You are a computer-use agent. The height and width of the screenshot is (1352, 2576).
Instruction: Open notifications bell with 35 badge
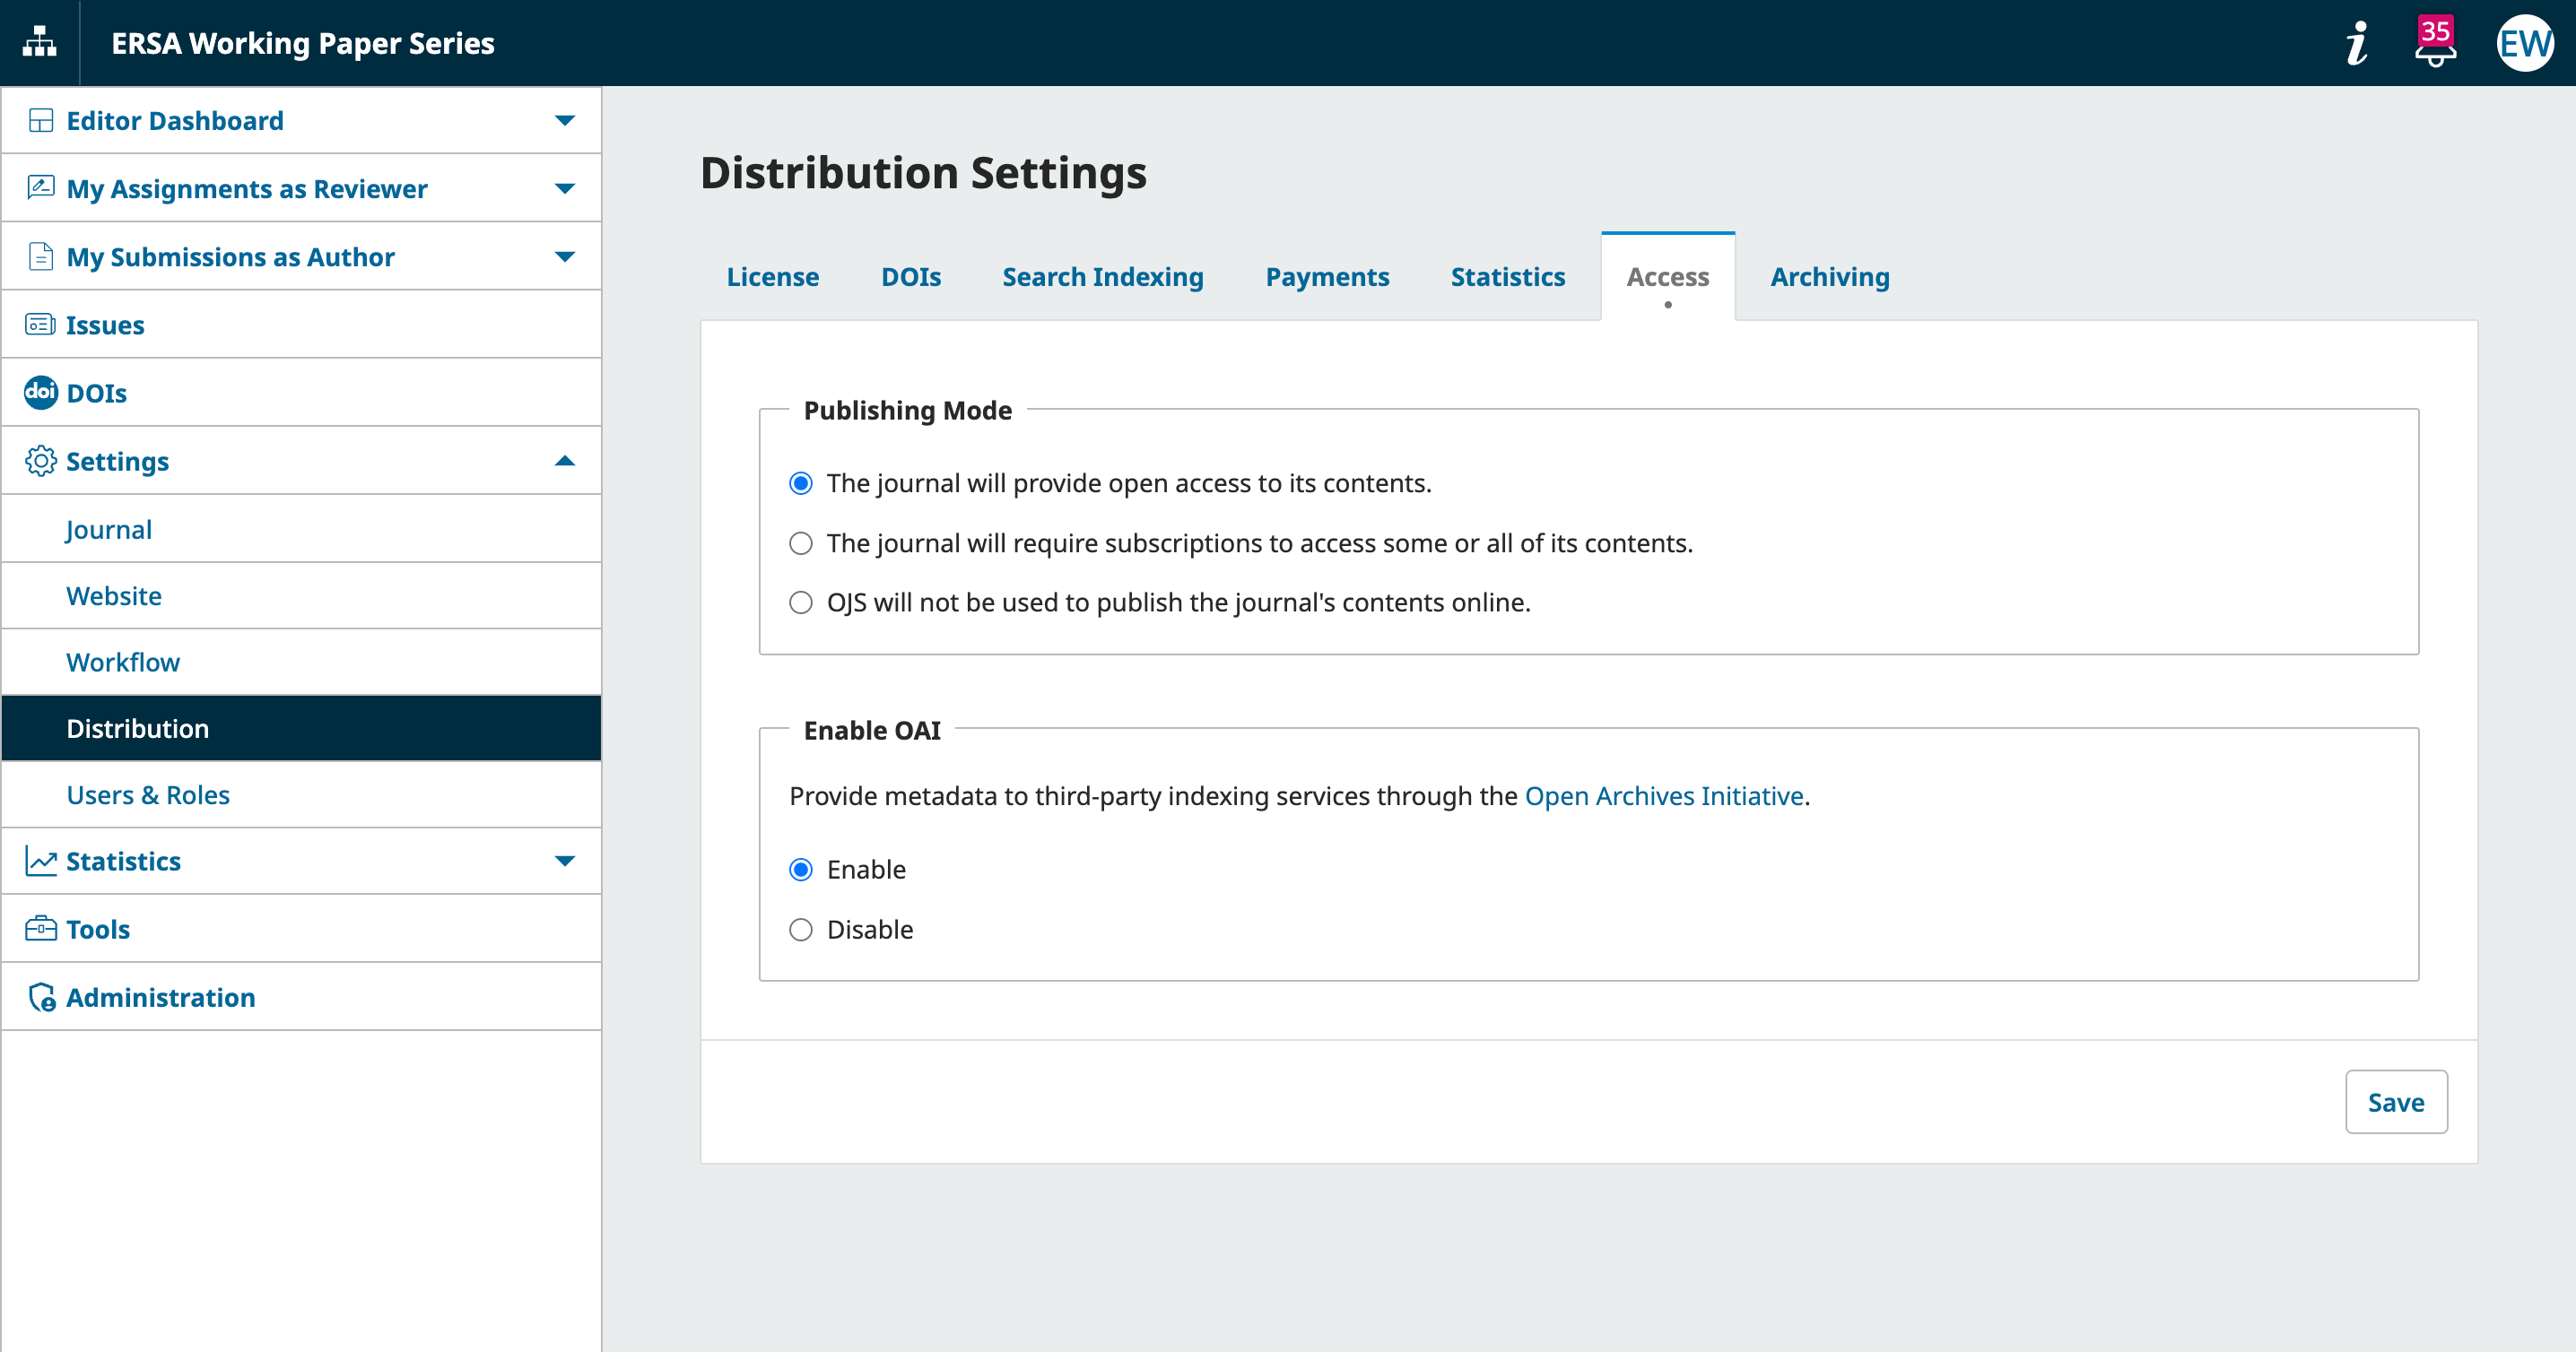[x=2434, y=44]
